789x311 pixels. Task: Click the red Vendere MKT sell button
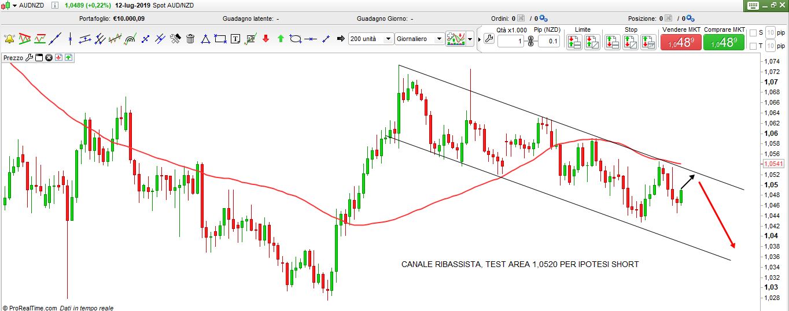coord(681,42)
